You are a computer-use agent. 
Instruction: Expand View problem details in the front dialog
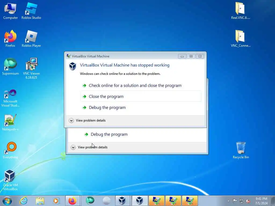pos(87,120)
